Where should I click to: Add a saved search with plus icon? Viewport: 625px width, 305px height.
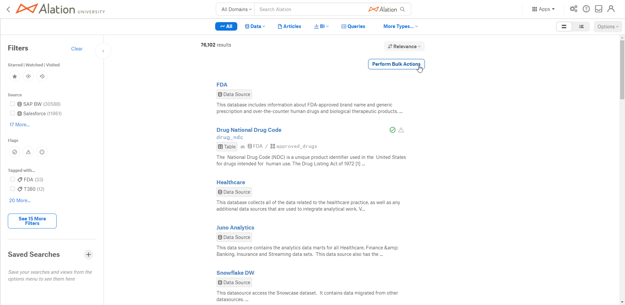89,255
